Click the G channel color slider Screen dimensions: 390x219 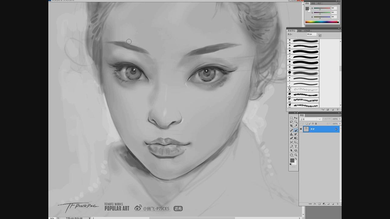[322, 12]
